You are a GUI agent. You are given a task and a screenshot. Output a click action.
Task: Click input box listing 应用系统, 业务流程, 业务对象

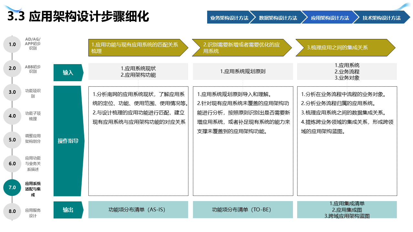coord(347,72)
